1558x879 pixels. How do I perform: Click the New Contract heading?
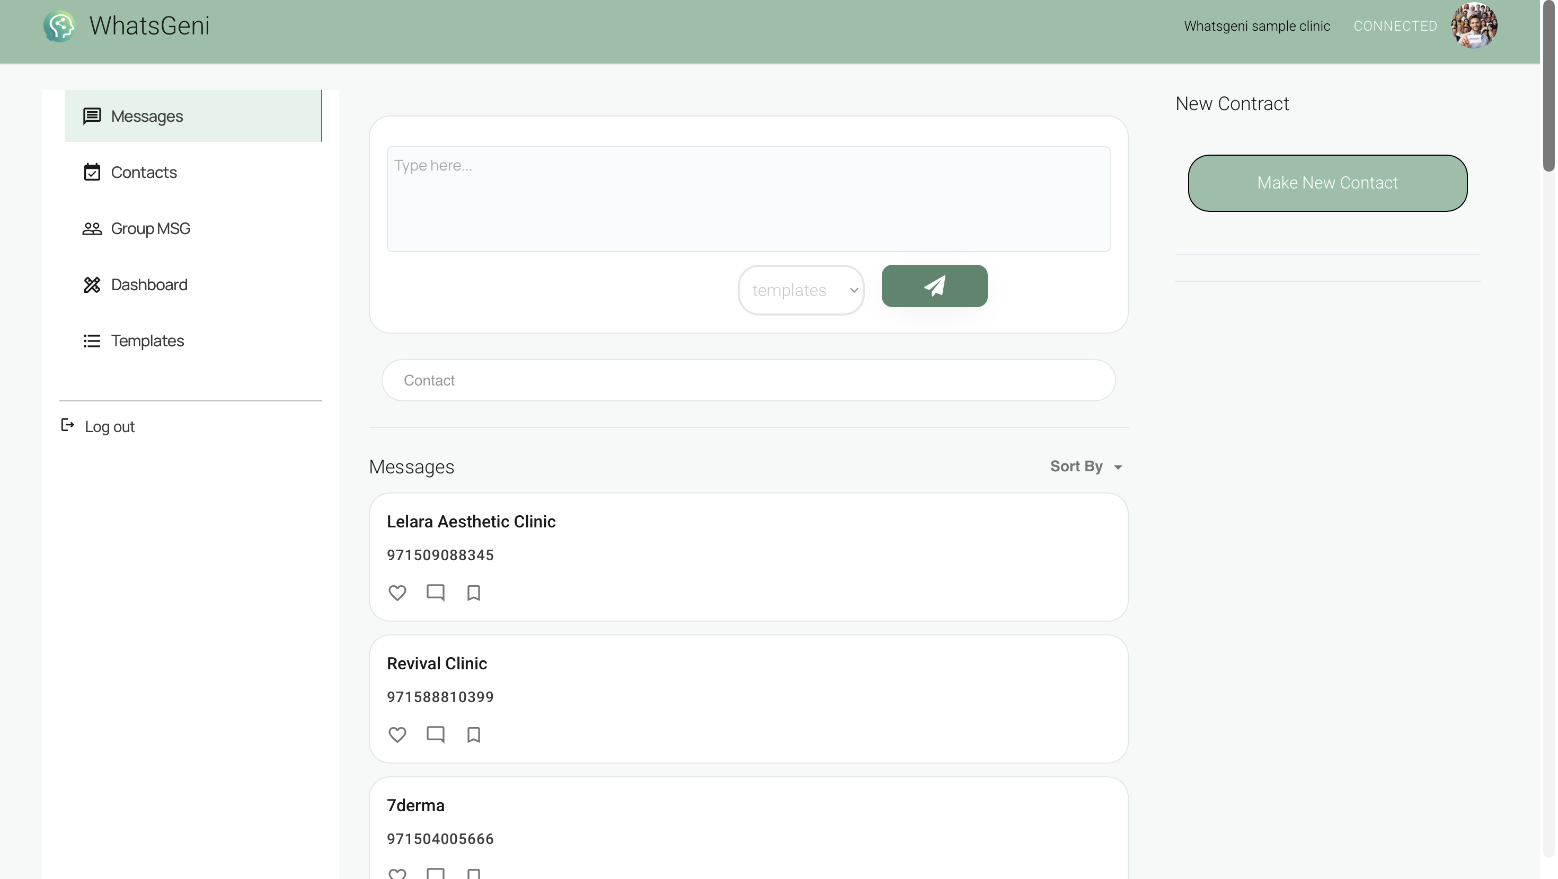pyautogui.click(x=1232, y=104)
